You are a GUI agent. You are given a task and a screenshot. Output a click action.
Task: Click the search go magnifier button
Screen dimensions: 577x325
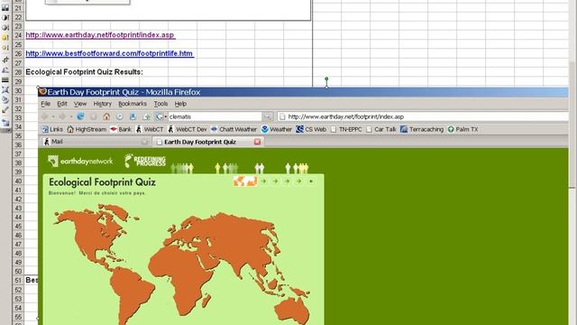click(268, 116)
